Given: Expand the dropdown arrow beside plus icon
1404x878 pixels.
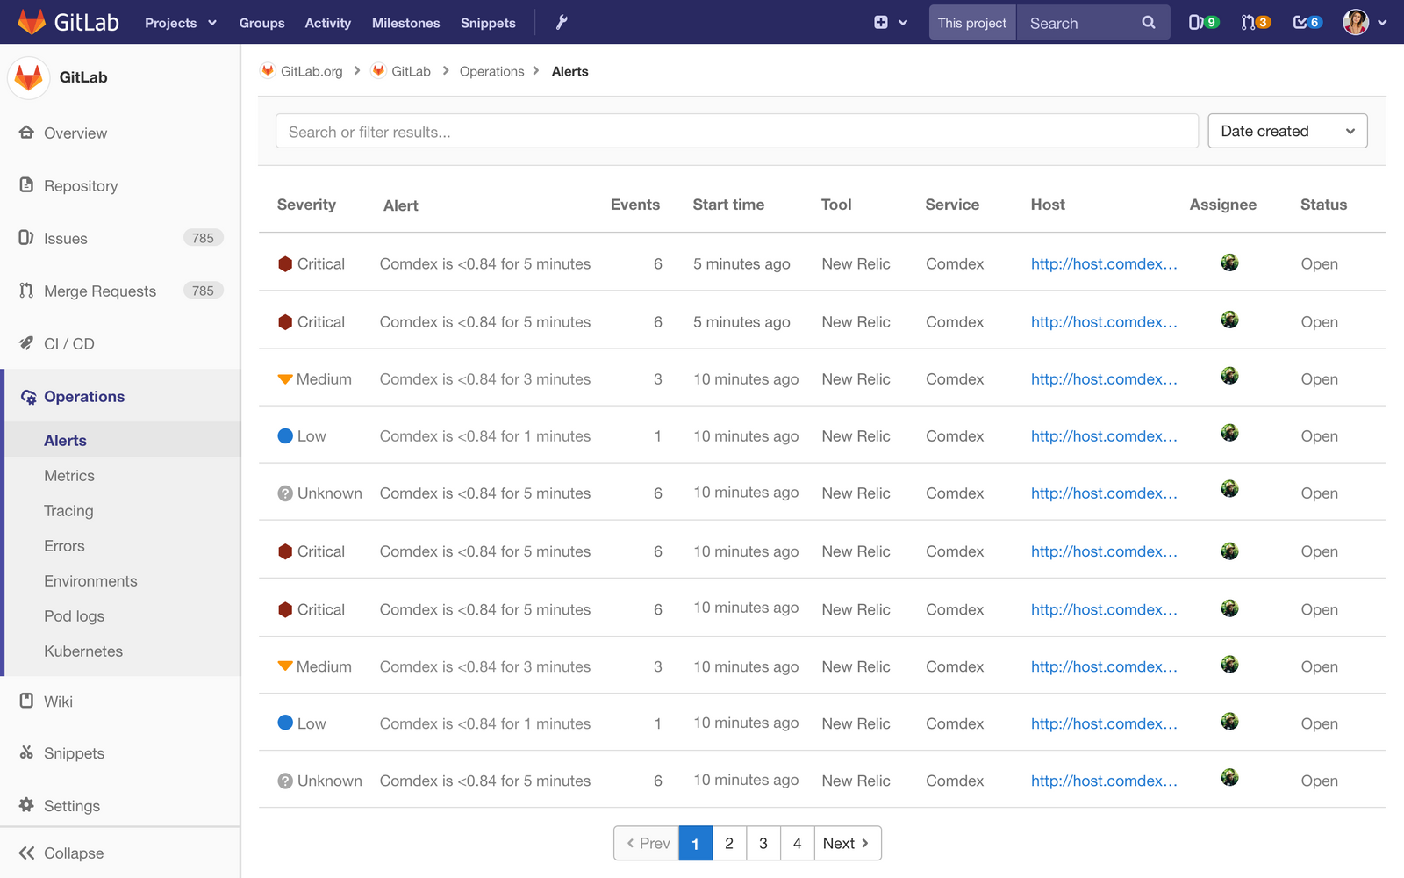Looking at the screenshot, I should point(903,23).
